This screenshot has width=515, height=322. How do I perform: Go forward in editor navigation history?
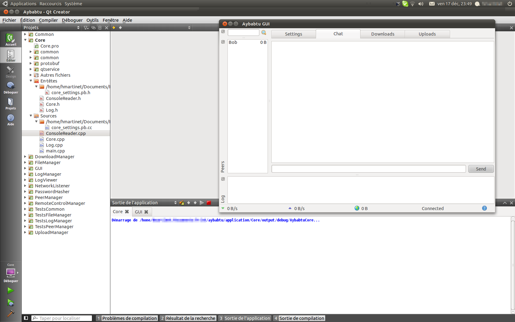coord(120,28)
